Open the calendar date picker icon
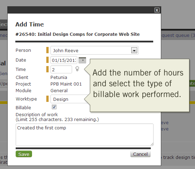195x169 pixels. [x=82, y=60]
